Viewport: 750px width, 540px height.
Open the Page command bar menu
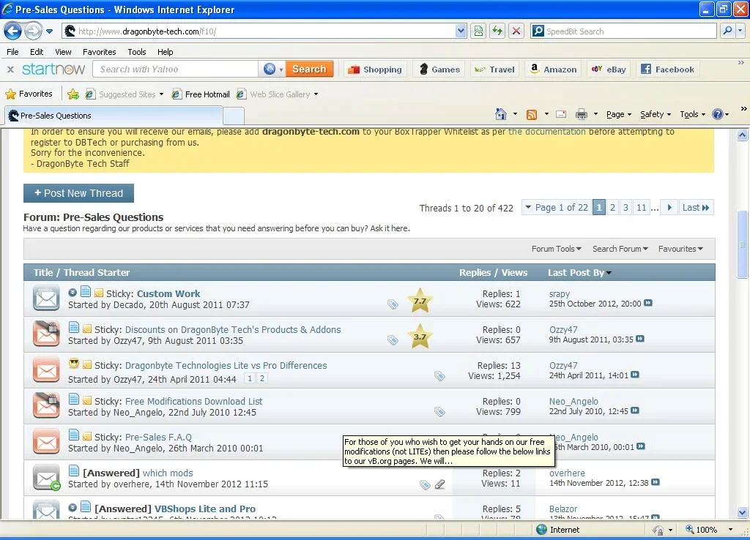click(619, 114)
